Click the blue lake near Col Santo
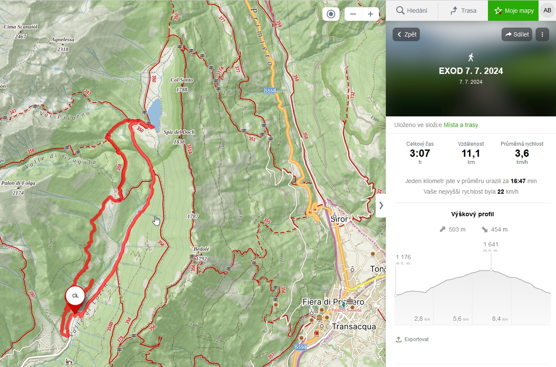The height and width of the screenshot is (367, 556). coord(154,110)
